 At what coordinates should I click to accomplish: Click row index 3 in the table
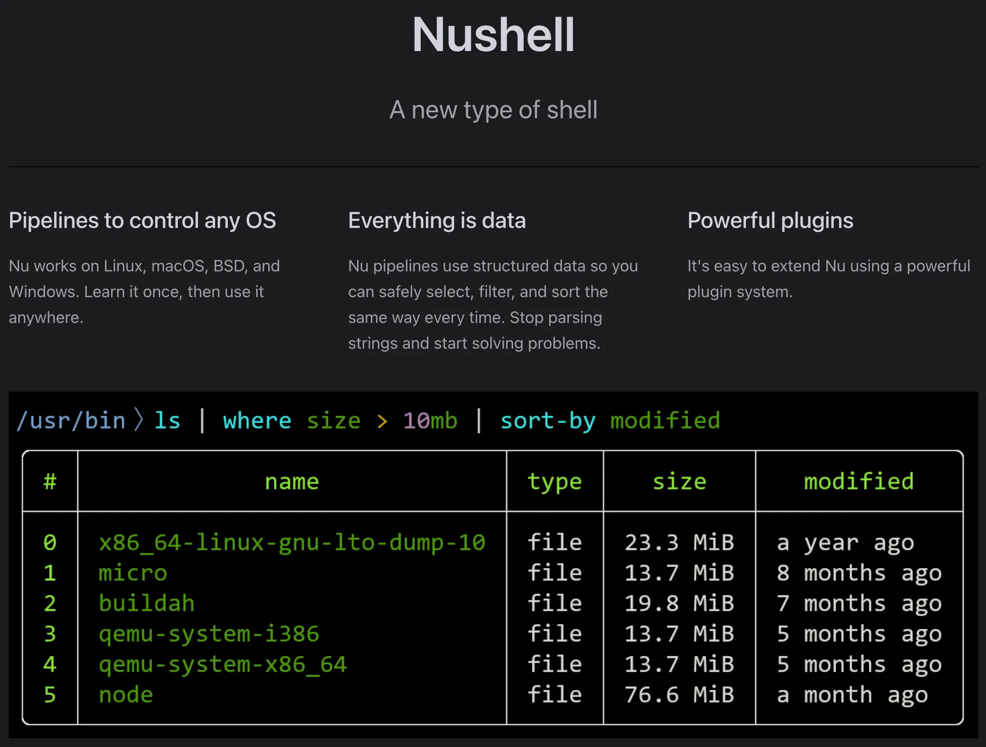(50, 634)
